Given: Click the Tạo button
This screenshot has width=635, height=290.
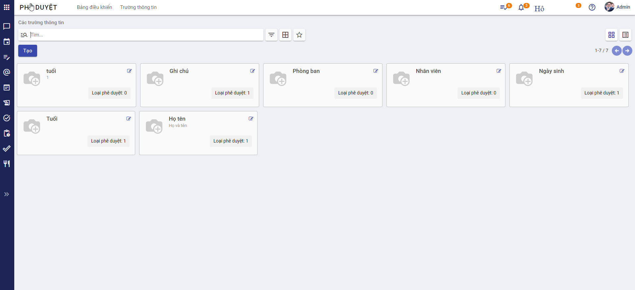Looking at the screenshot, I should tap(28, 51).
